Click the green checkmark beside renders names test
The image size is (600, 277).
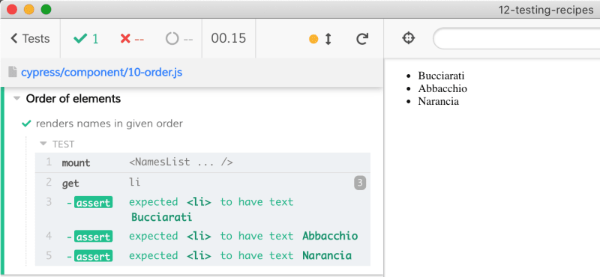click(26, 124)
